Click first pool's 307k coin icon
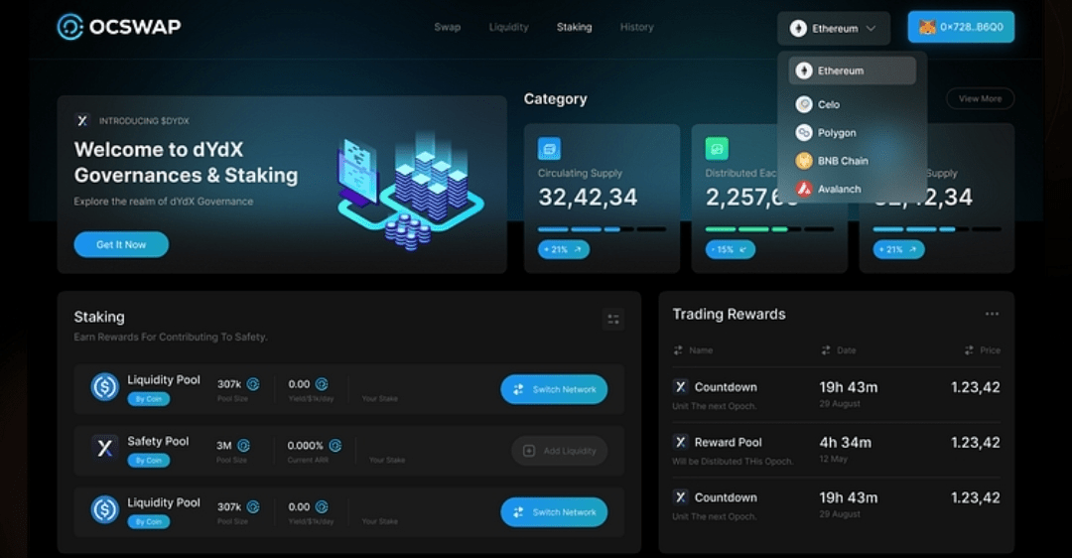 [253, 384]
